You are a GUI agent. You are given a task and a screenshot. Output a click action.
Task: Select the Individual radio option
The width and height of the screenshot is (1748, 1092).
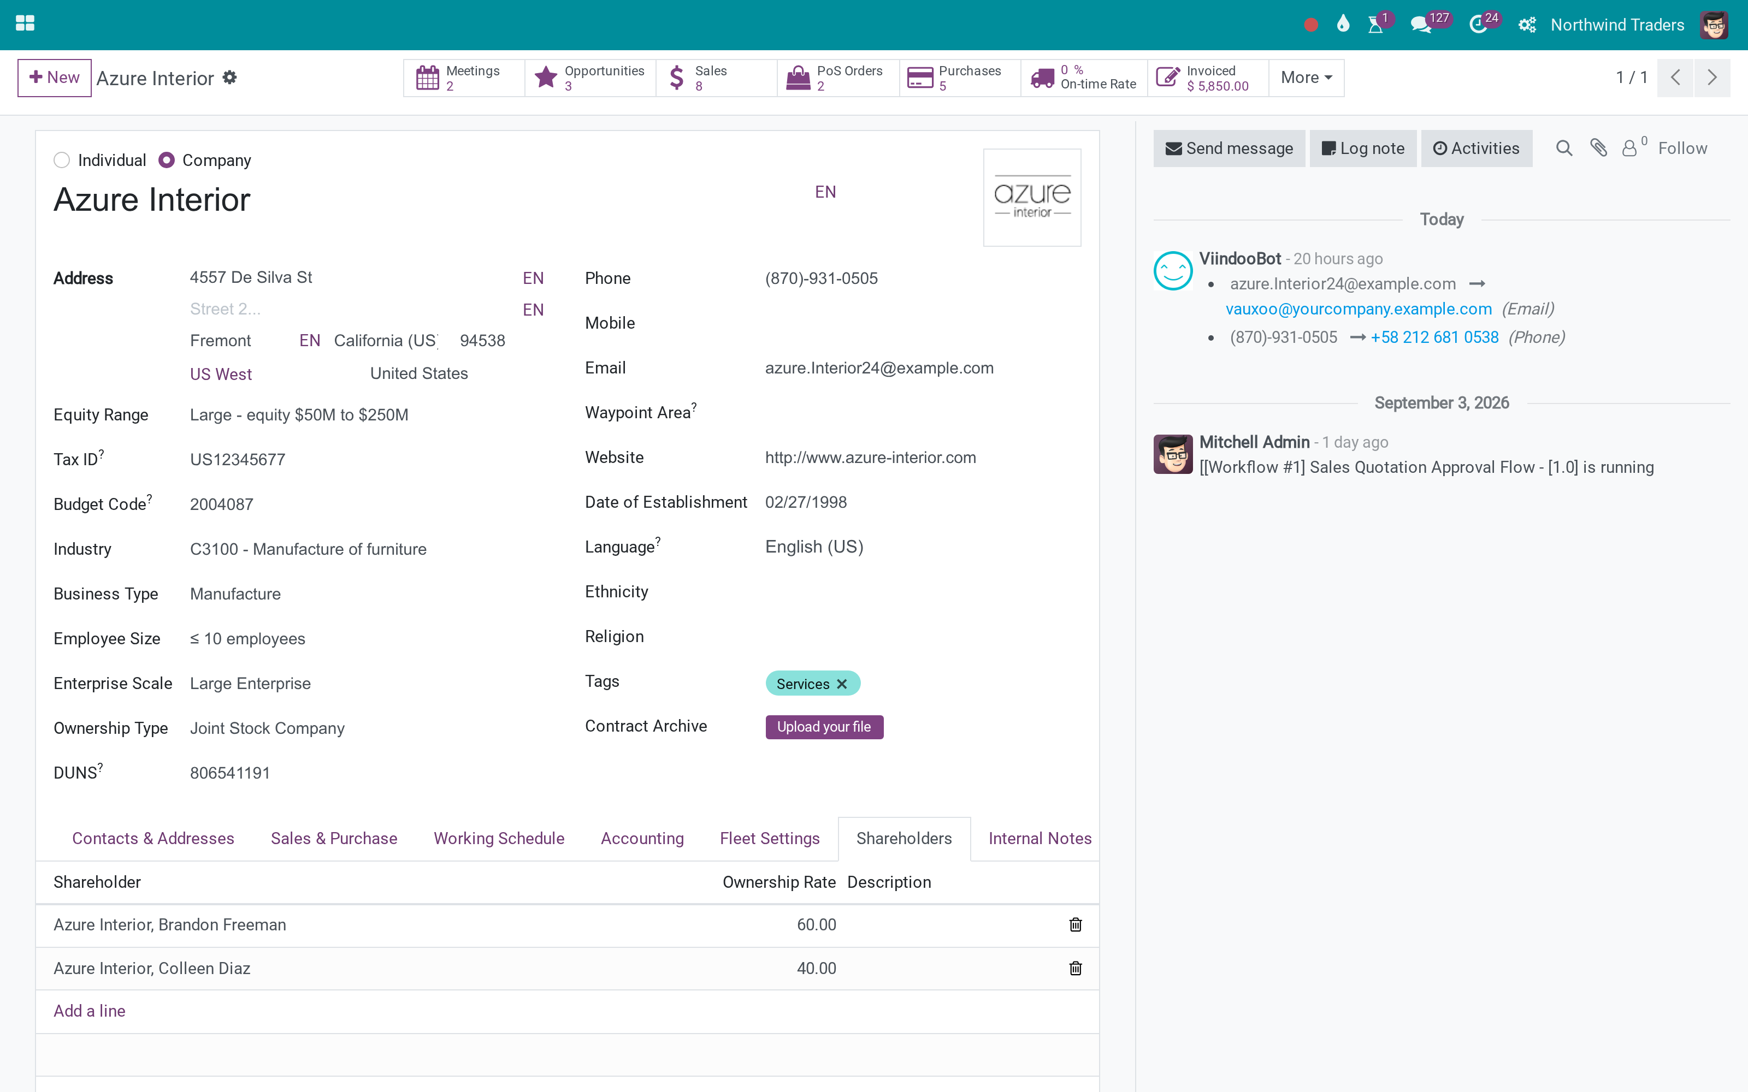pyautogui.click(x=62, y=159)
